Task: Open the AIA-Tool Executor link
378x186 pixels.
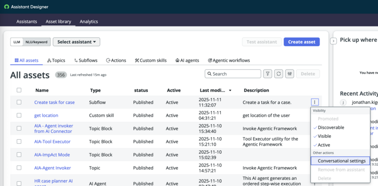Action: (52, 142)
